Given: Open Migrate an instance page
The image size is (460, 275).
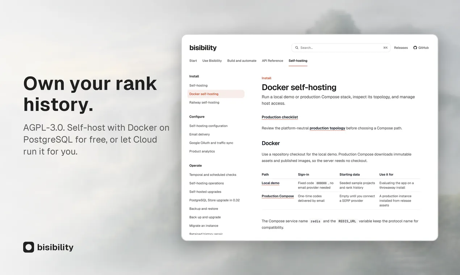Looking at the screenshot, I should [204, 226].
